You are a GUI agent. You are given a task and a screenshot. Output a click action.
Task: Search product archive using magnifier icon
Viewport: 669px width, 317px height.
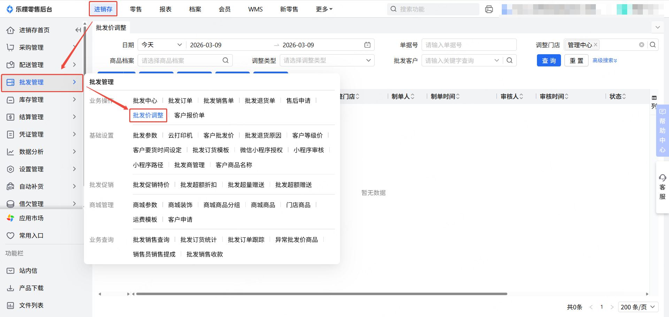pos(225,60)
